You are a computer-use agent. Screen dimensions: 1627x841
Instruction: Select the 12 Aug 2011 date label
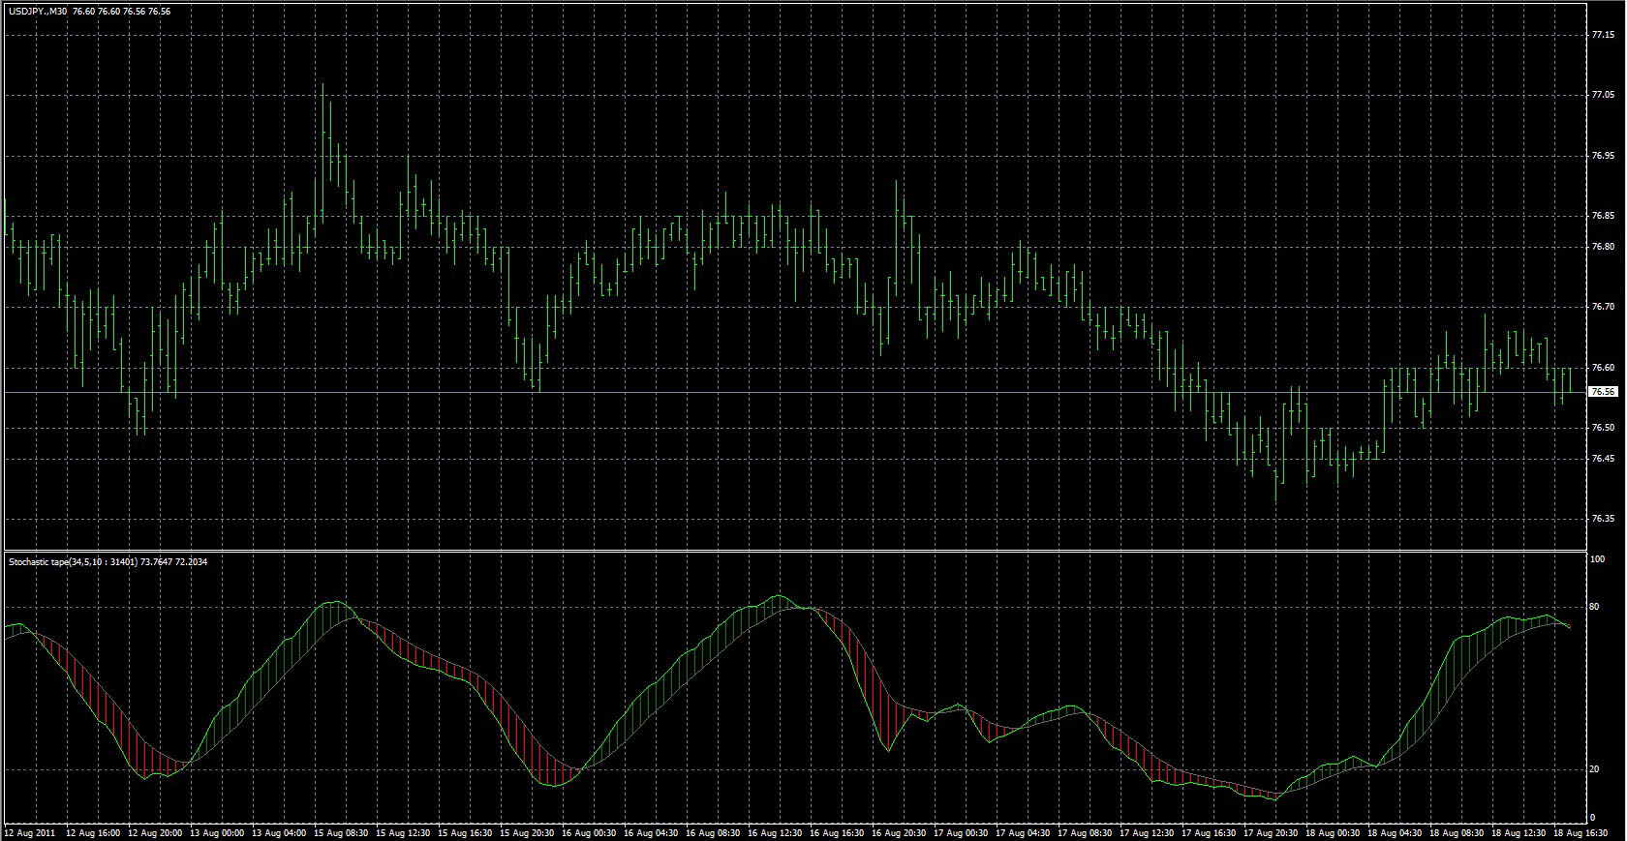click(30, 832)
